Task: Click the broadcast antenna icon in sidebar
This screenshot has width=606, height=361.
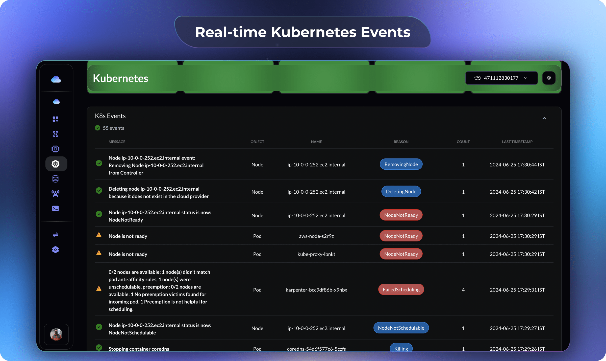Action: tap(55, 193)
